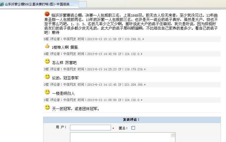The height and width of the screenshot is (142, 226).
Task: Focus the 用户 username input field
Action: click(x=91, y=127)
